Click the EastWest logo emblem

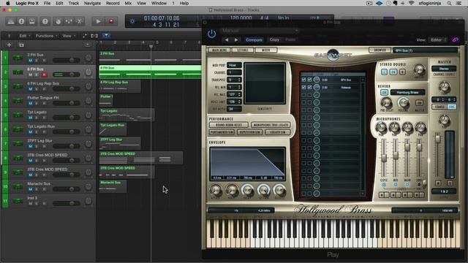coord(333,56)
